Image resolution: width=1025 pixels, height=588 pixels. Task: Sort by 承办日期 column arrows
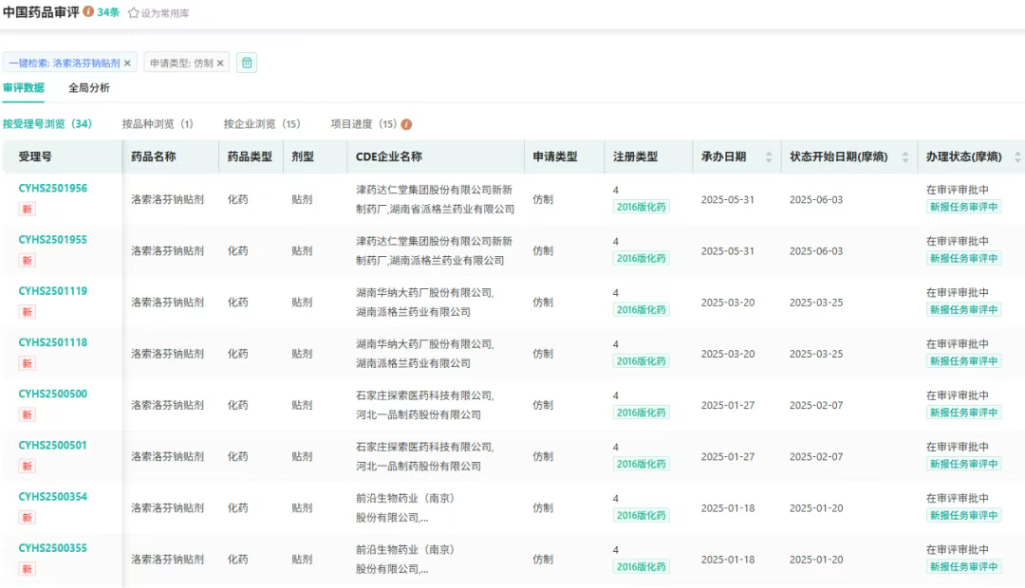click(769, 156)
